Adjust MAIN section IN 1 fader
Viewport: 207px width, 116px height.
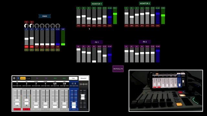pos(27,39)
